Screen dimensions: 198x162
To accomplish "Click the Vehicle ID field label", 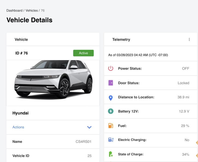I will [x=21, y=156].
